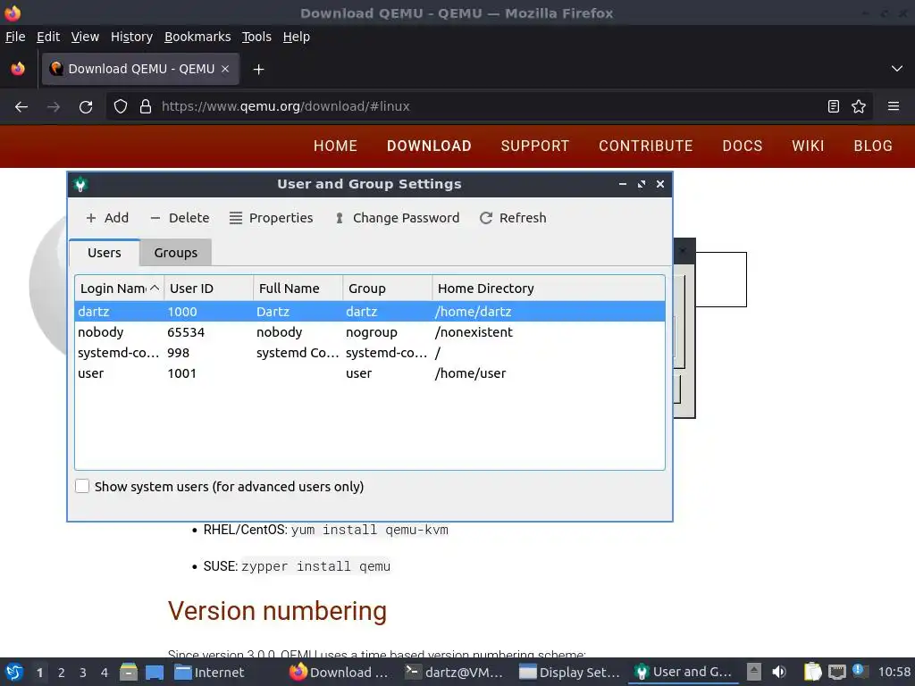The height and width of the screenshot is (686, 915).
Task: Go back one page in Firefox
Action: tap(21, 107)
